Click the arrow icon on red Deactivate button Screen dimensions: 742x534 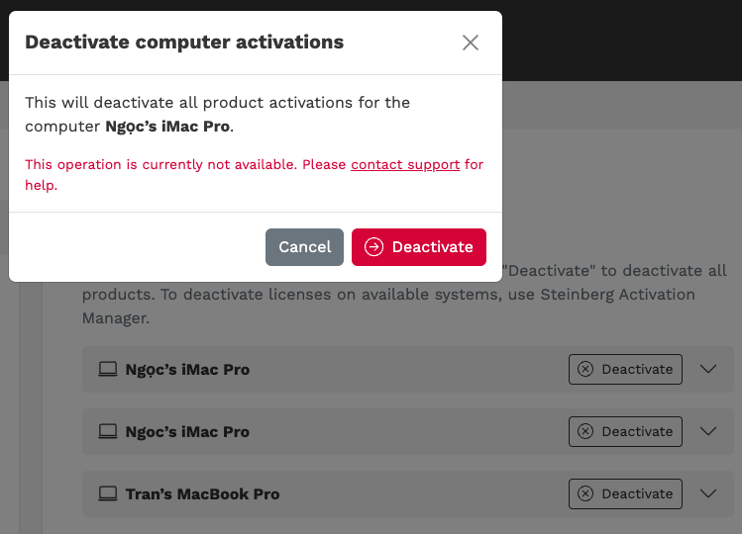click(x=373, y=247)
